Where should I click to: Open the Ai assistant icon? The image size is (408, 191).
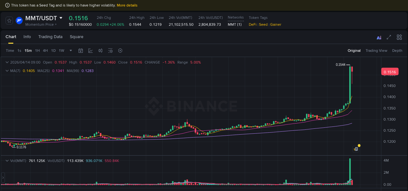(x=379, y=37)
